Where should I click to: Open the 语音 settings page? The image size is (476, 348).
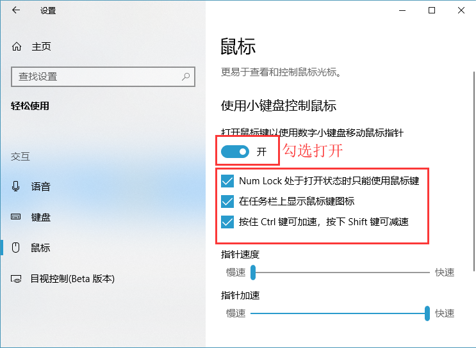tap(41, 187)
